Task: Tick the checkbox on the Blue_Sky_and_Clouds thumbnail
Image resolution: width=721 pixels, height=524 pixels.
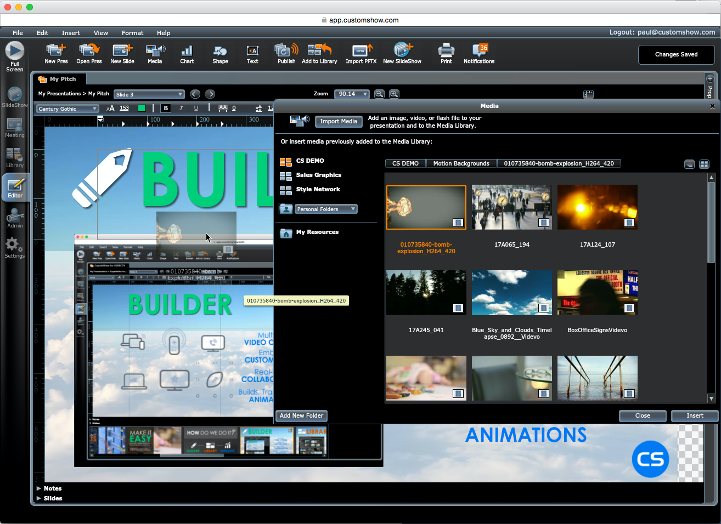Action: tap(543, 308)
